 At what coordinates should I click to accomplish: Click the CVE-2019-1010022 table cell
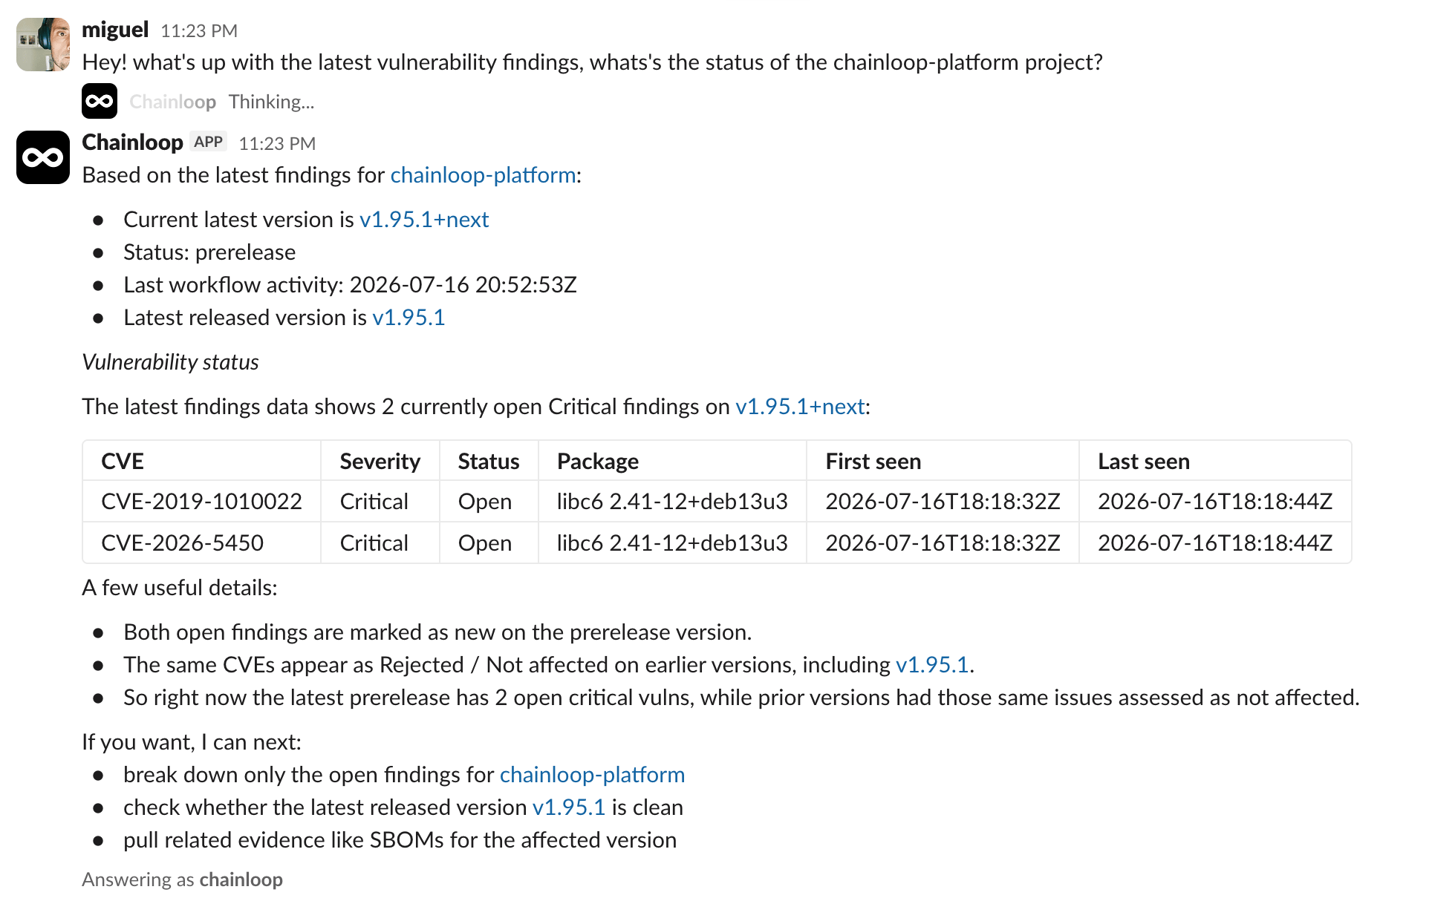point(202,502)
